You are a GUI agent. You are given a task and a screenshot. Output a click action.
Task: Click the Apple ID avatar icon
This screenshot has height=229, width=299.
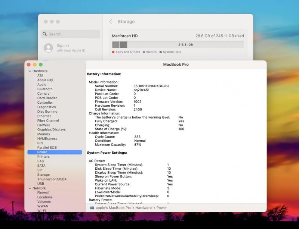click(48, 48)
